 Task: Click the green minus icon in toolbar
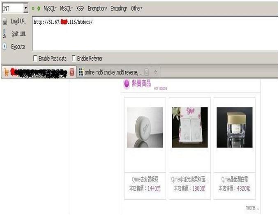pyautogui.click(x=33, y=8)
